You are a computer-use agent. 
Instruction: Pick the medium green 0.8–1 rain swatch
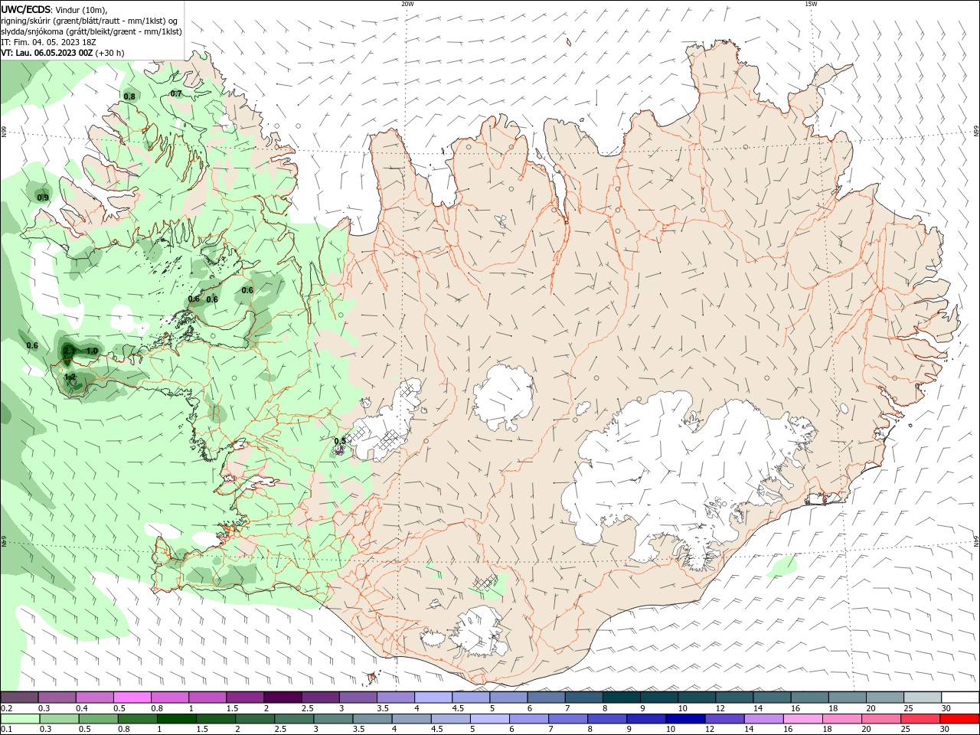(x=137, y=719)
